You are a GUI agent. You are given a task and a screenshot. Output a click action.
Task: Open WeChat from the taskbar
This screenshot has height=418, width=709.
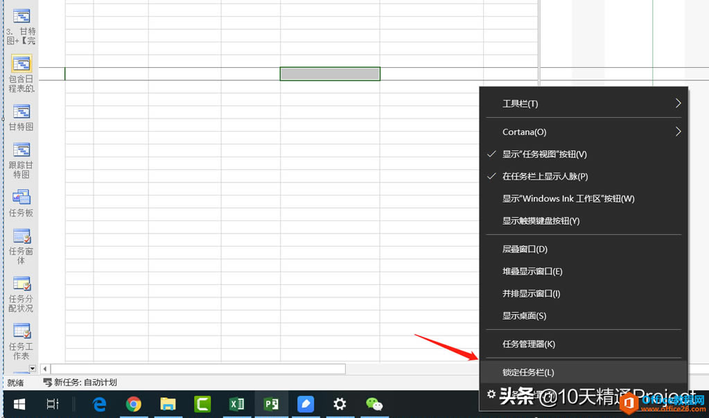374,404
